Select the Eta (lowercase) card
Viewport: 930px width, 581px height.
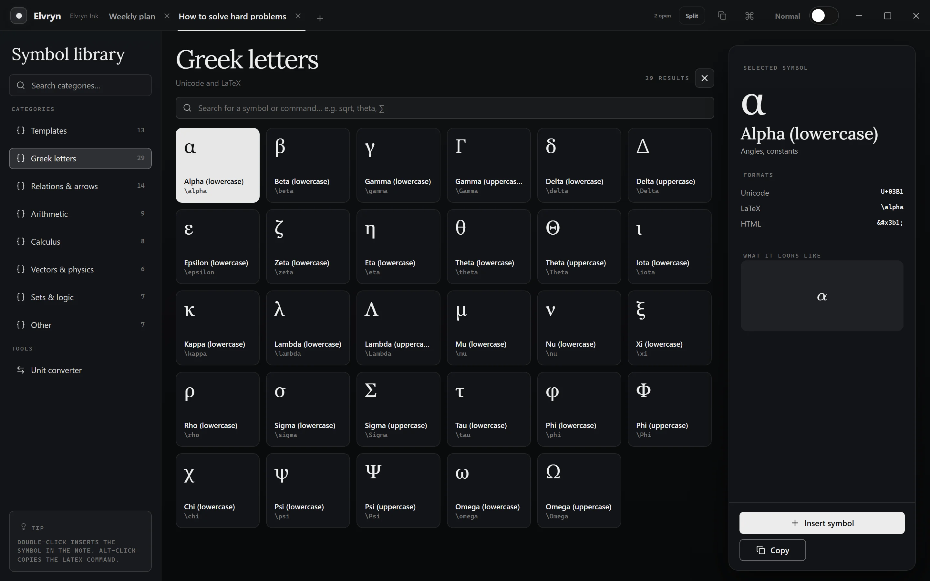point(398,247)
